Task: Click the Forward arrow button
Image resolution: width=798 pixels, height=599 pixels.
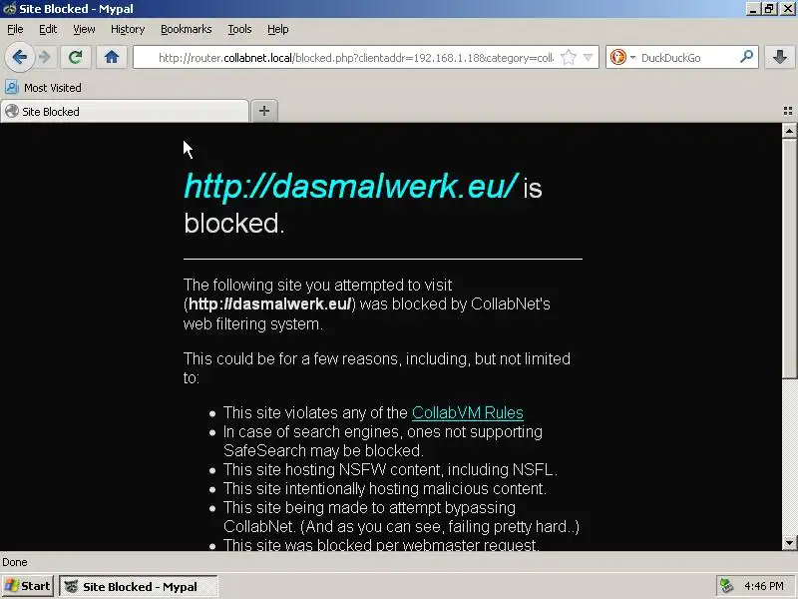Action: click(x=45, y=57)
